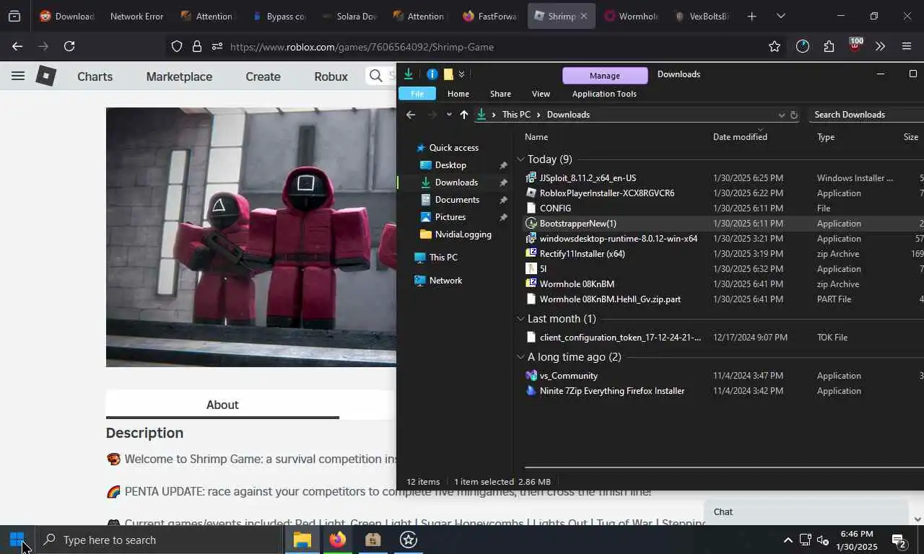Click the muted volume tray icon

click(x=823, y=540)
